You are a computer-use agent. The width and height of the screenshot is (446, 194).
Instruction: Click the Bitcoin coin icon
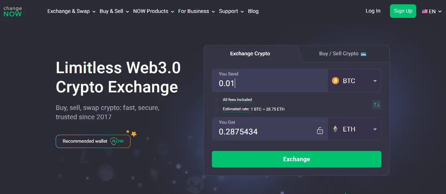pyautogui.click(x=335, y=80)
